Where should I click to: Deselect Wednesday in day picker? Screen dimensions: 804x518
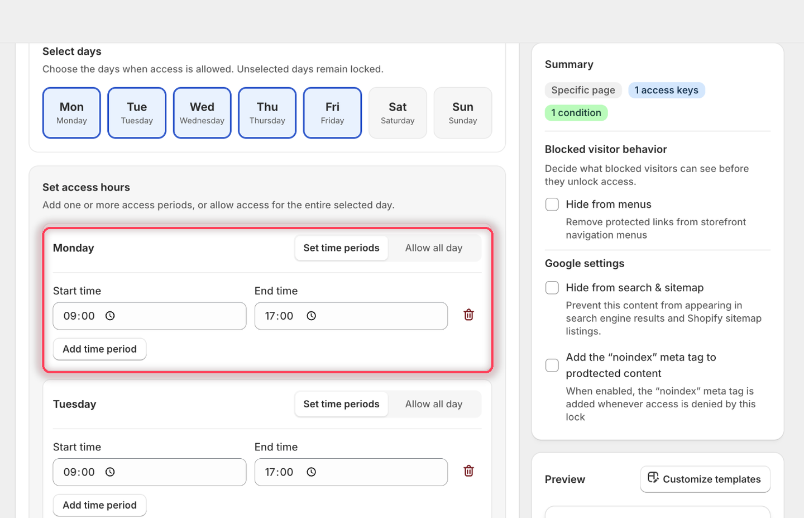coord(202,112)
